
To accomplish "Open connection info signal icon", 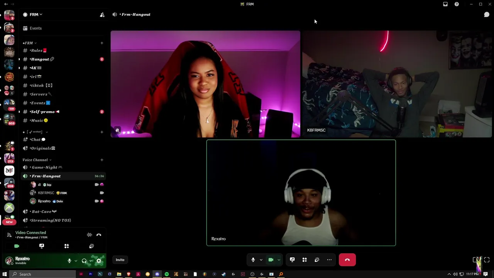I will pos(9,235).
